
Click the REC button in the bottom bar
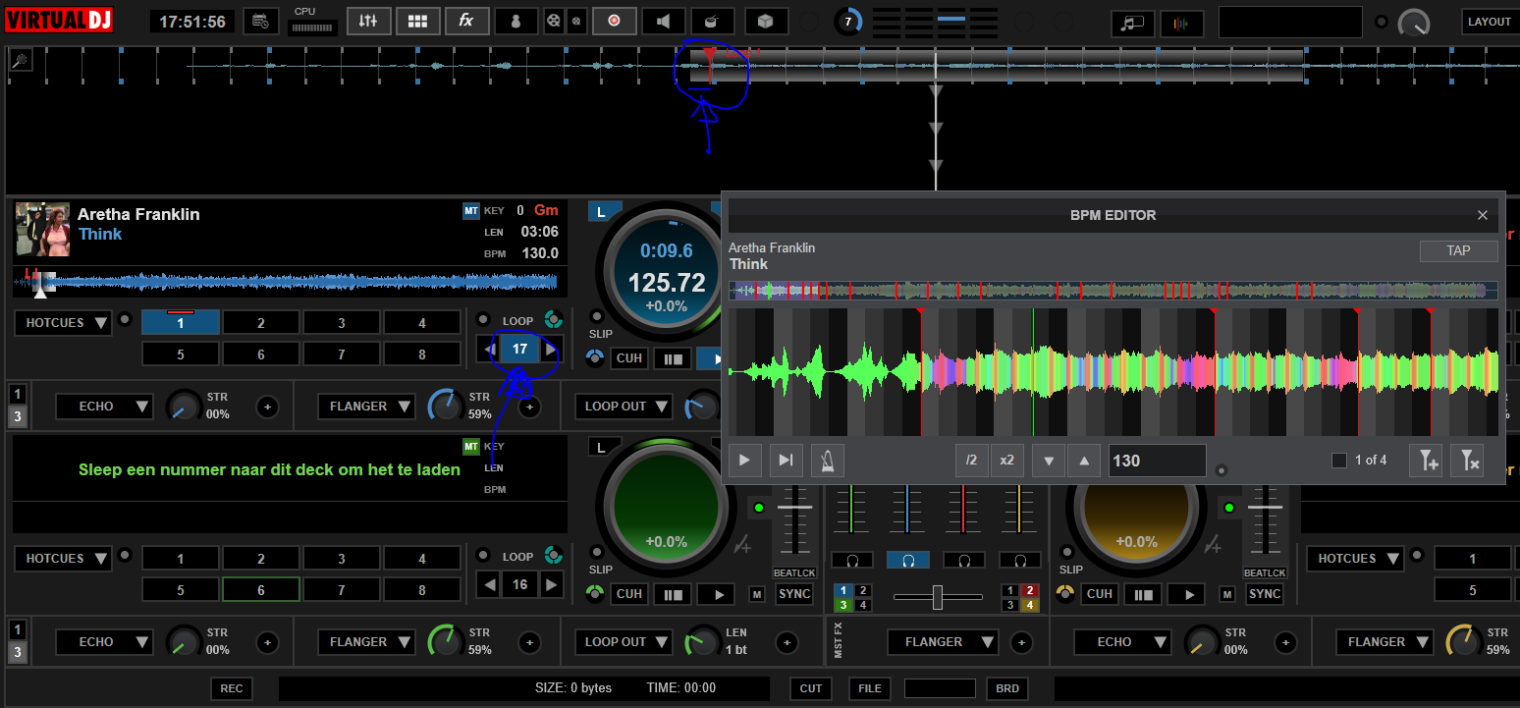232,688
